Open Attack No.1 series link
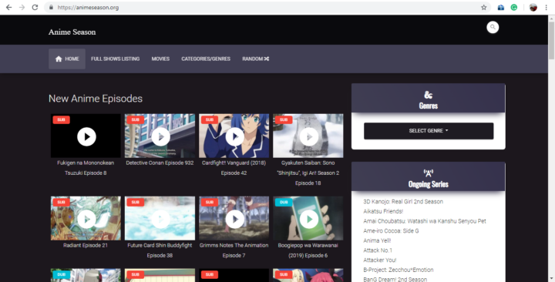 click(x=378, y=250)
